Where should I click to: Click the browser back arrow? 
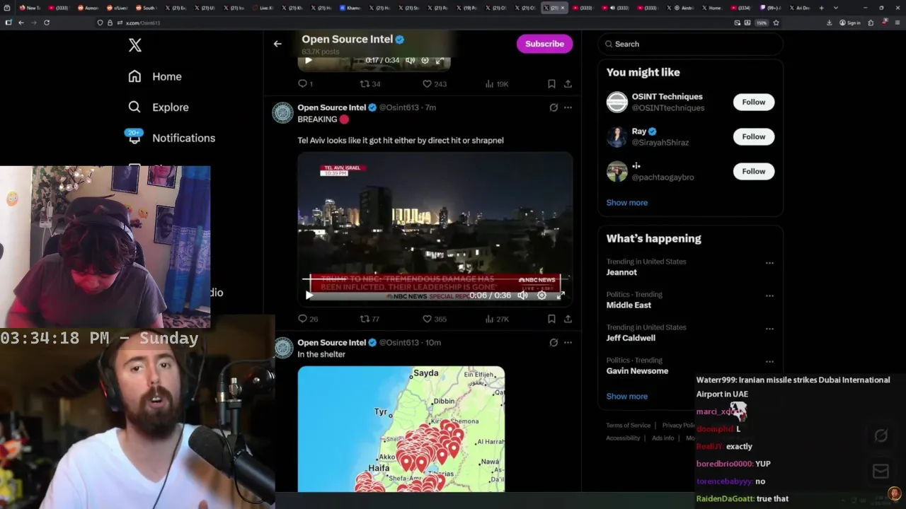21,23
